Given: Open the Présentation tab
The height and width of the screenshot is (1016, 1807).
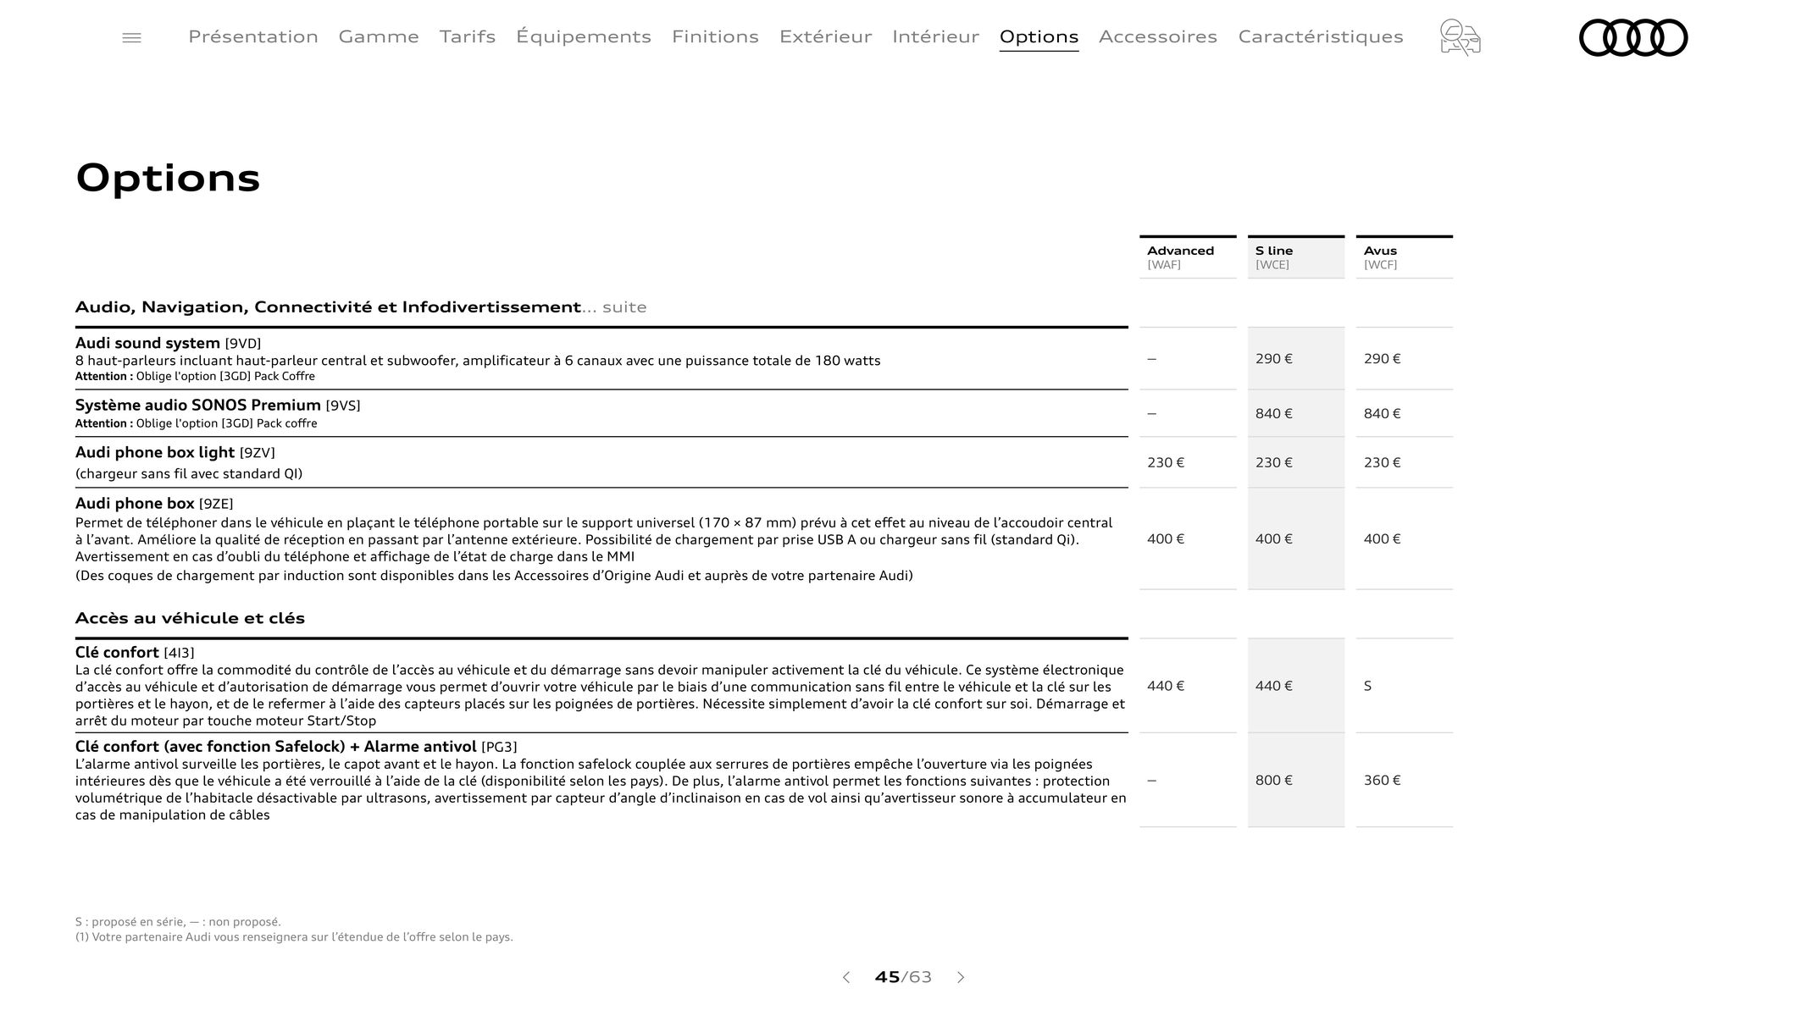Looking at the screenshot, I should point(253,36).
